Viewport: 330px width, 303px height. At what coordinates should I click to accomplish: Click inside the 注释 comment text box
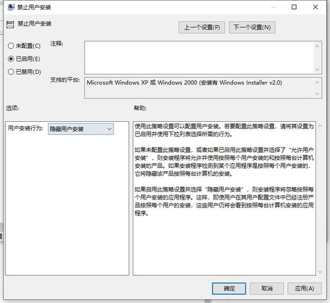[199, 57]
